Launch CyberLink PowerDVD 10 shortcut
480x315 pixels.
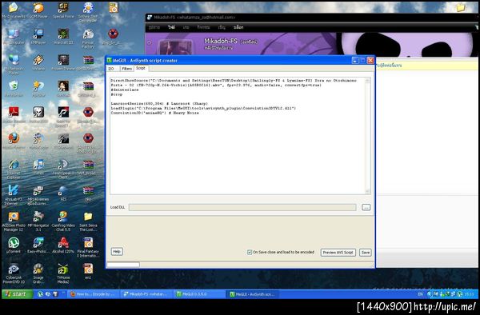coord(13,269)
